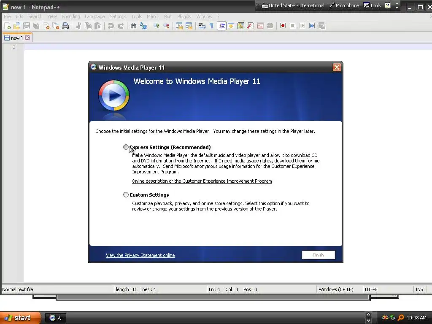The image size is (432, 324).
Task: Open the Document Map icon in Notepad++ toolbar
Action: (x=241, y=26)
